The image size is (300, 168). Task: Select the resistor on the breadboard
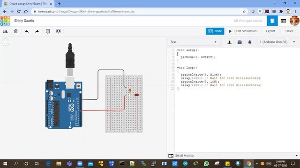(130, 91)
